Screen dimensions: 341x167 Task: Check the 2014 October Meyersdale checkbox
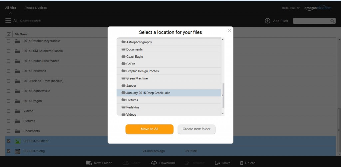click(x=8, y=41)
